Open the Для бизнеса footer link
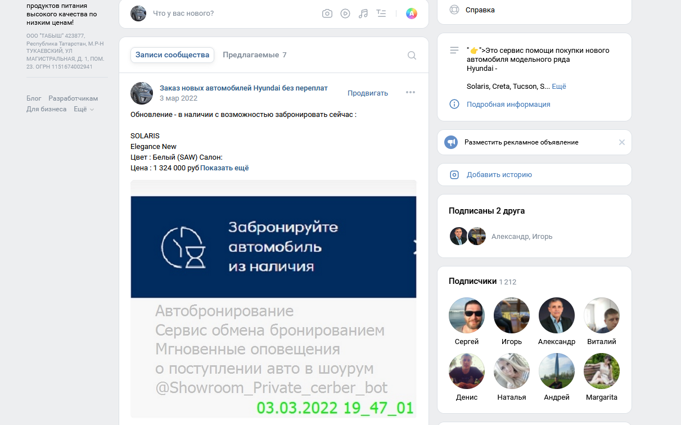The height and width of the screenshot is (425, 681). [x=47, y=109]
